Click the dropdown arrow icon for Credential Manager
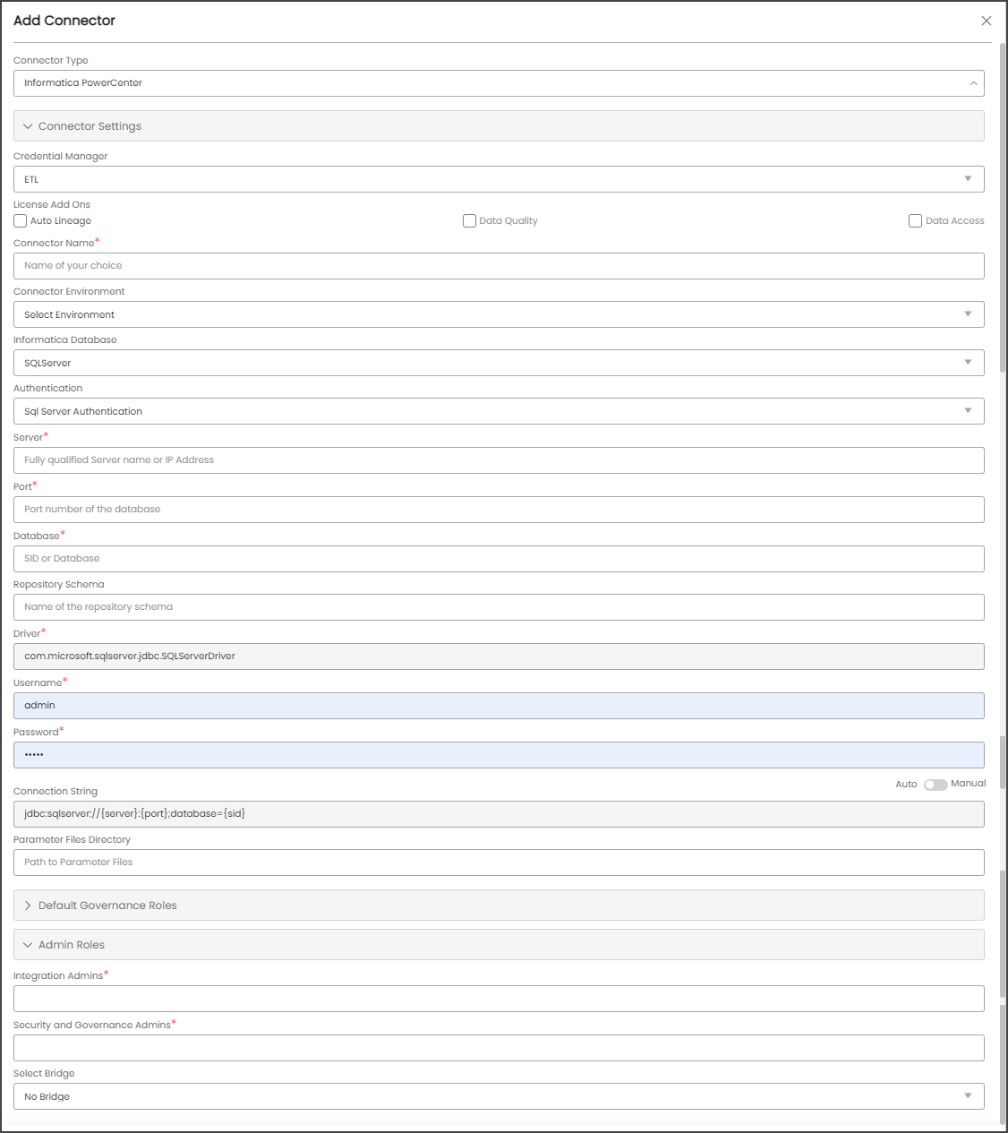The width and height of the screenshot is (1008, 1133). pos(968,179)
